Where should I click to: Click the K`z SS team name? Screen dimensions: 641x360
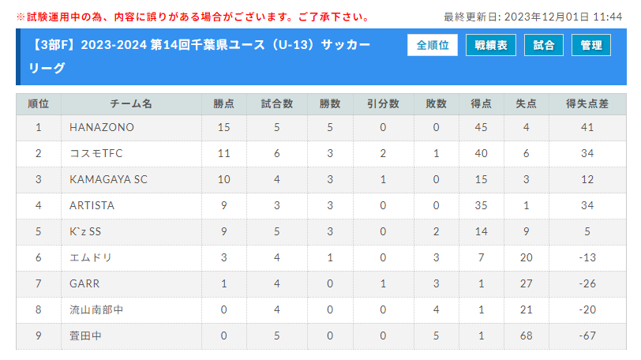[x=85, y=231]
